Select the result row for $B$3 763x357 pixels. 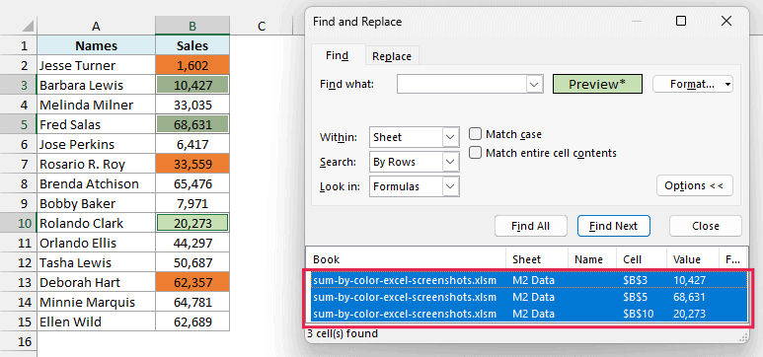(x=528, y=280)
